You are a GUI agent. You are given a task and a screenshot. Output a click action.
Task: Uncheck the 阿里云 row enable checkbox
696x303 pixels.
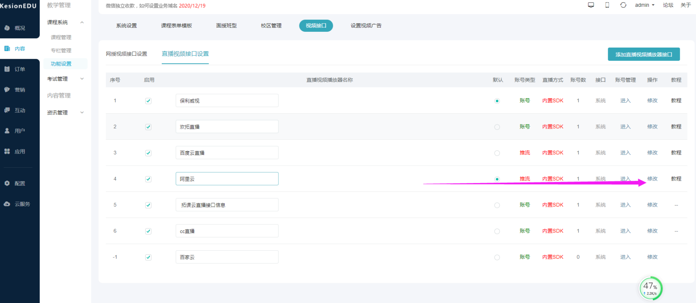(x=148, y=179)
